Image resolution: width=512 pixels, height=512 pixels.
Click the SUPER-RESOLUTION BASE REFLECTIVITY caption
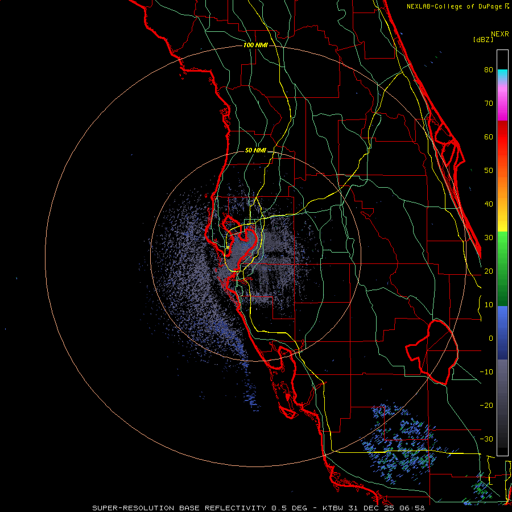pos(179,508)
